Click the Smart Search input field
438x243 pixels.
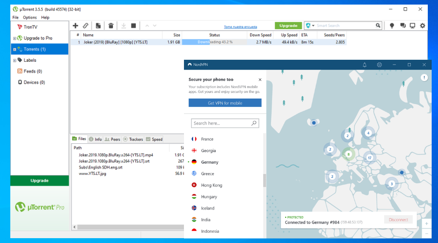345,26
